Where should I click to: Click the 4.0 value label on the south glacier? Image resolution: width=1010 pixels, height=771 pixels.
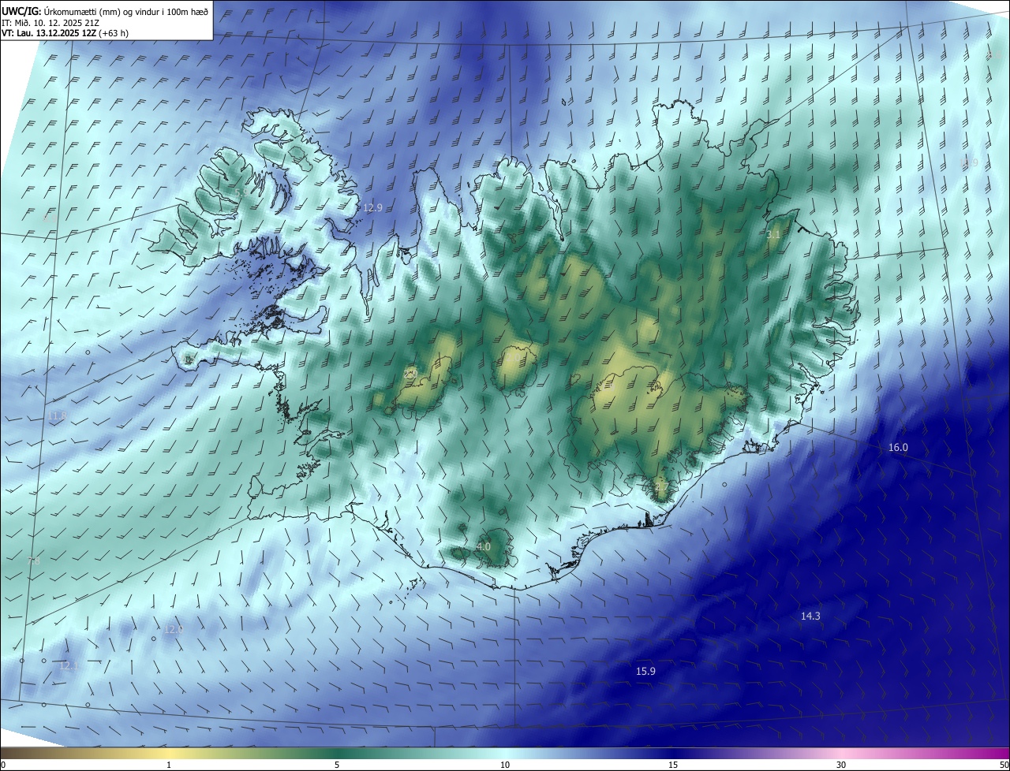point(484,546)
